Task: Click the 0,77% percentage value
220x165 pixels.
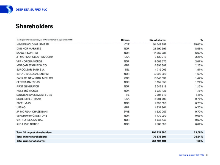Action: point(199,99)
